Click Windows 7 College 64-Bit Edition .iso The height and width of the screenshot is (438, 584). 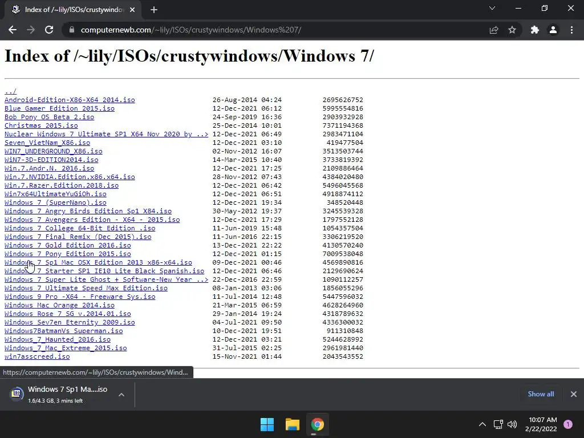point(80,228)
